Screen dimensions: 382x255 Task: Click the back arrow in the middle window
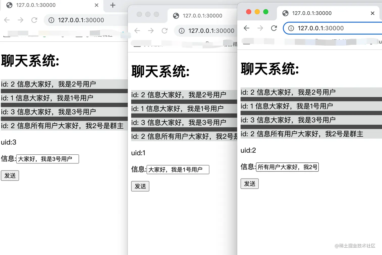pos(137,31)
